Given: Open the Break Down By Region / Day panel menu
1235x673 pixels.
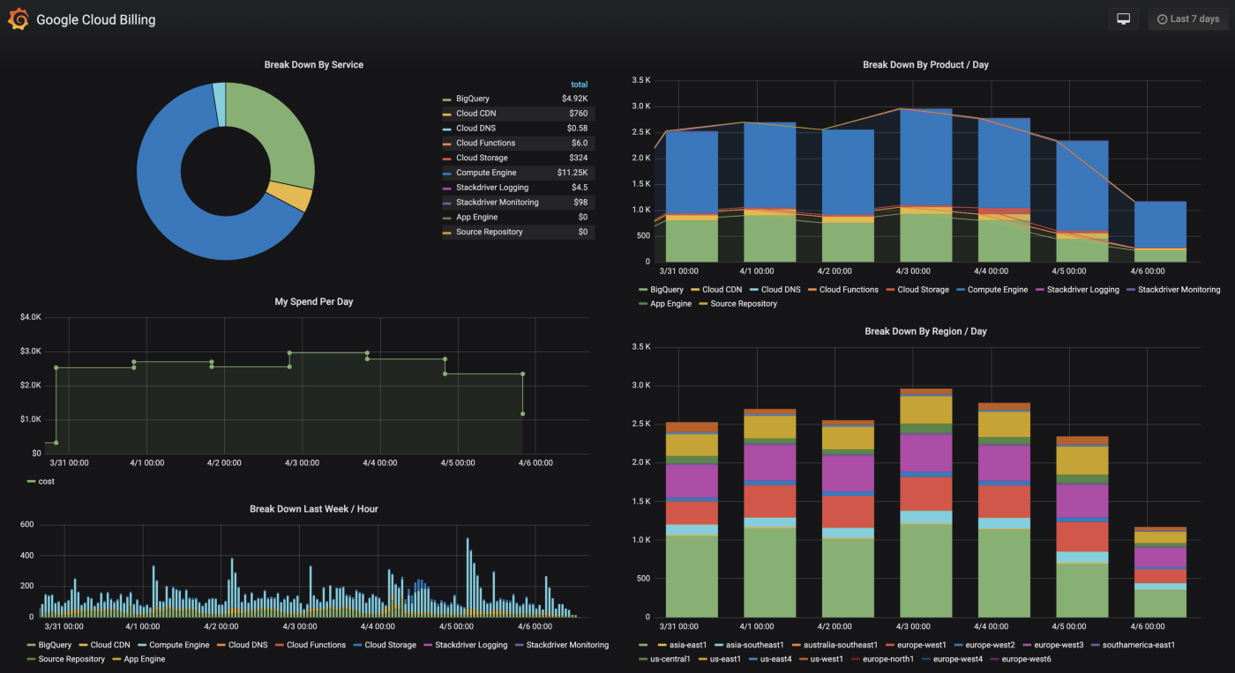Looking at the screenshot, I should click(925, 330).
